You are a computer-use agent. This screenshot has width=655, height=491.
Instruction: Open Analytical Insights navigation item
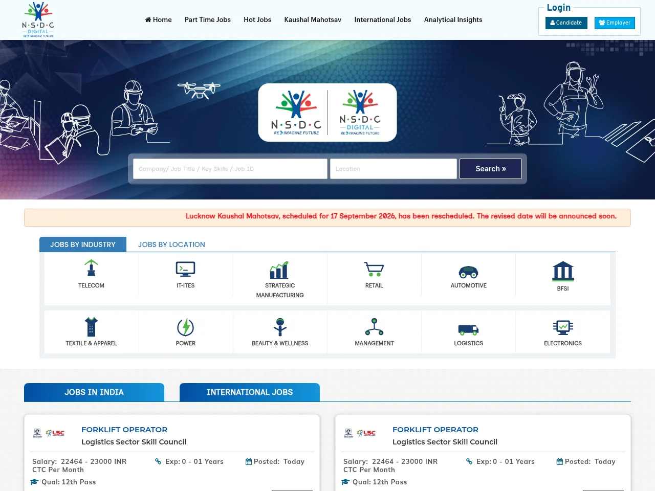[x=453, y=19]
